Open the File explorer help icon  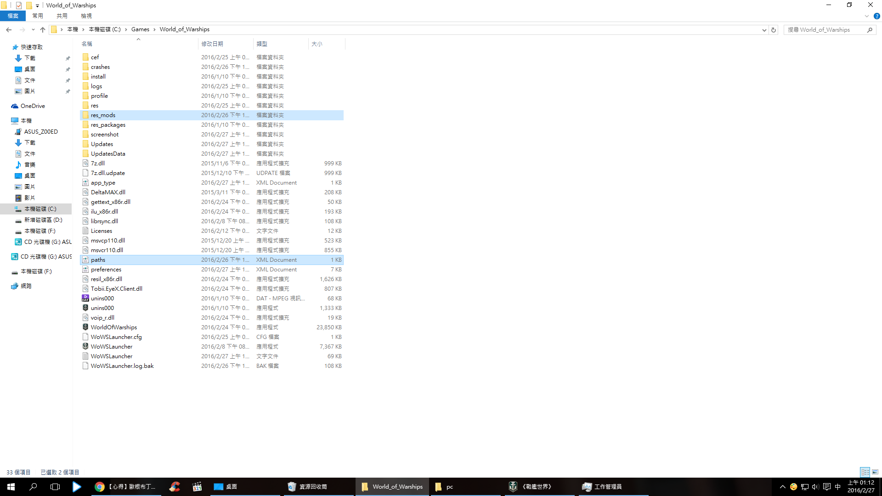(x=876, y=16)
